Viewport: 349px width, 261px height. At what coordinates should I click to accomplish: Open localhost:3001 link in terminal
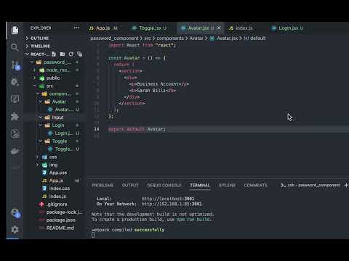[168, 199]
